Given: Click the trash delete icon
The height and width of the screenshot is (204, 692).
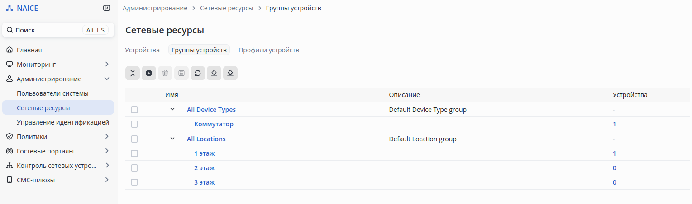Looking at the screenshot, I should coord(165,73).
